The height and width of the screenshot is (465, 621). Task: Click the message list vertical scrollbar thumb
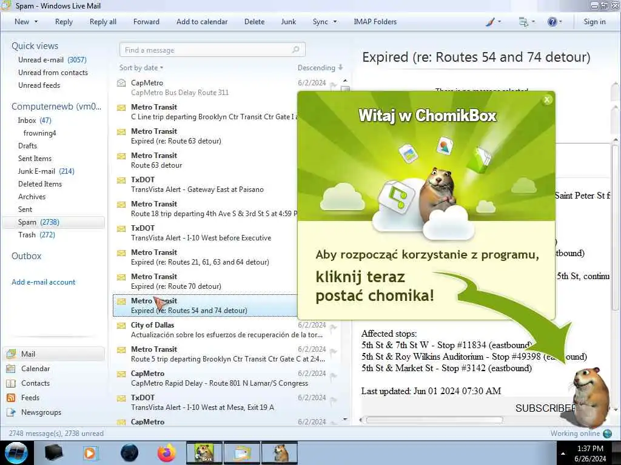[x=345, y=88]
